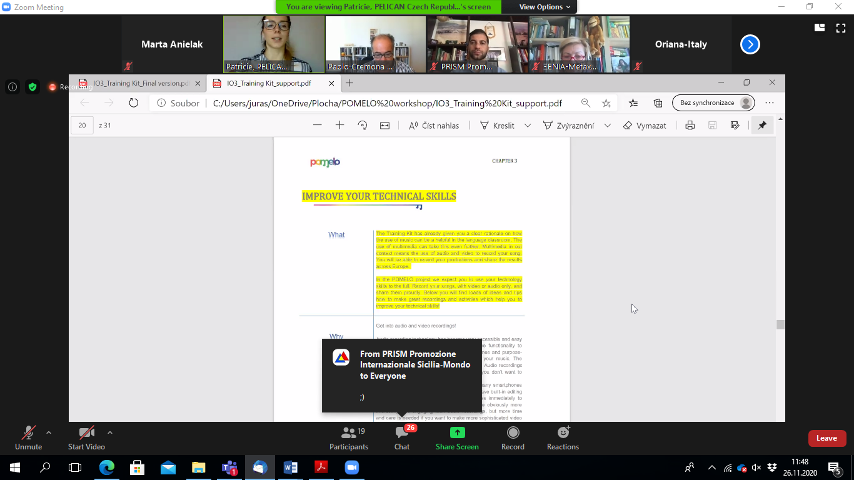The image size is (854, 480).
Task: Zoom out the PDF with minus
Action: (x=318, y=126)
